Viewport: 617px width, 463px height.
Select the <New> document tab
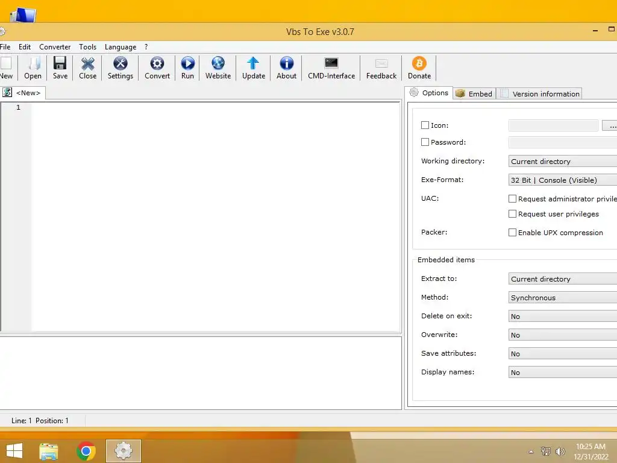(22, 93)
